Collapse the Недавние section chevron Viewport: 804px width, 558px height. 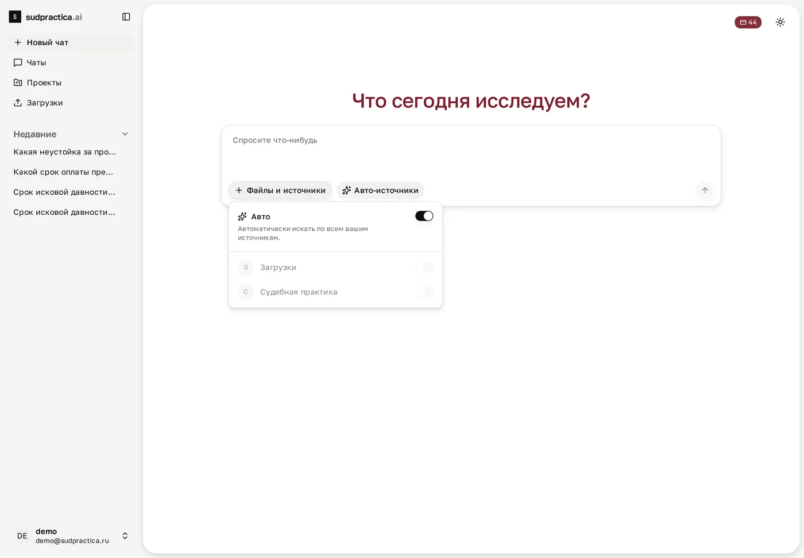[x=125, y=134]
